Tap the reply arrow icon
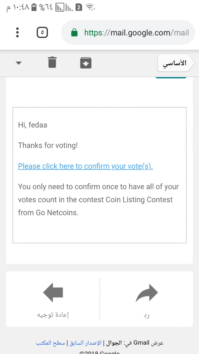 click(x=146, y=293)
